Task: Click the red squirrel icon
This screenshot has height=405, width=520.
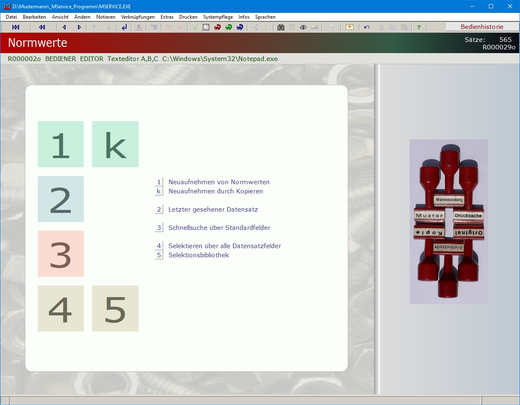Action: click(x=217, y=27)
